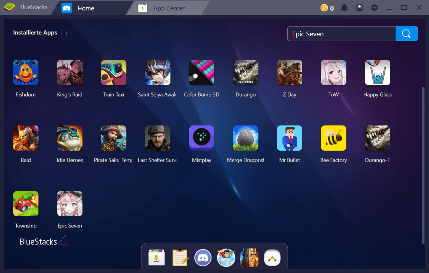Viewport: 429px width, 273px height.
Task: Open the Epic Seven app icon
Action: tap(70, 204)
